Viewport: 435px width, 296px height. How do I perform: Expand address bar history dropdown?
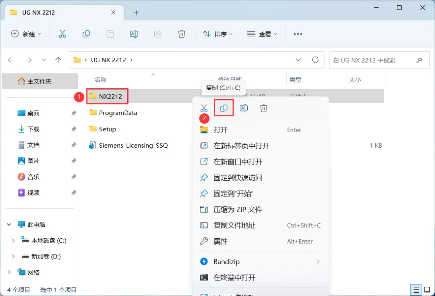(x=298, y=60)
